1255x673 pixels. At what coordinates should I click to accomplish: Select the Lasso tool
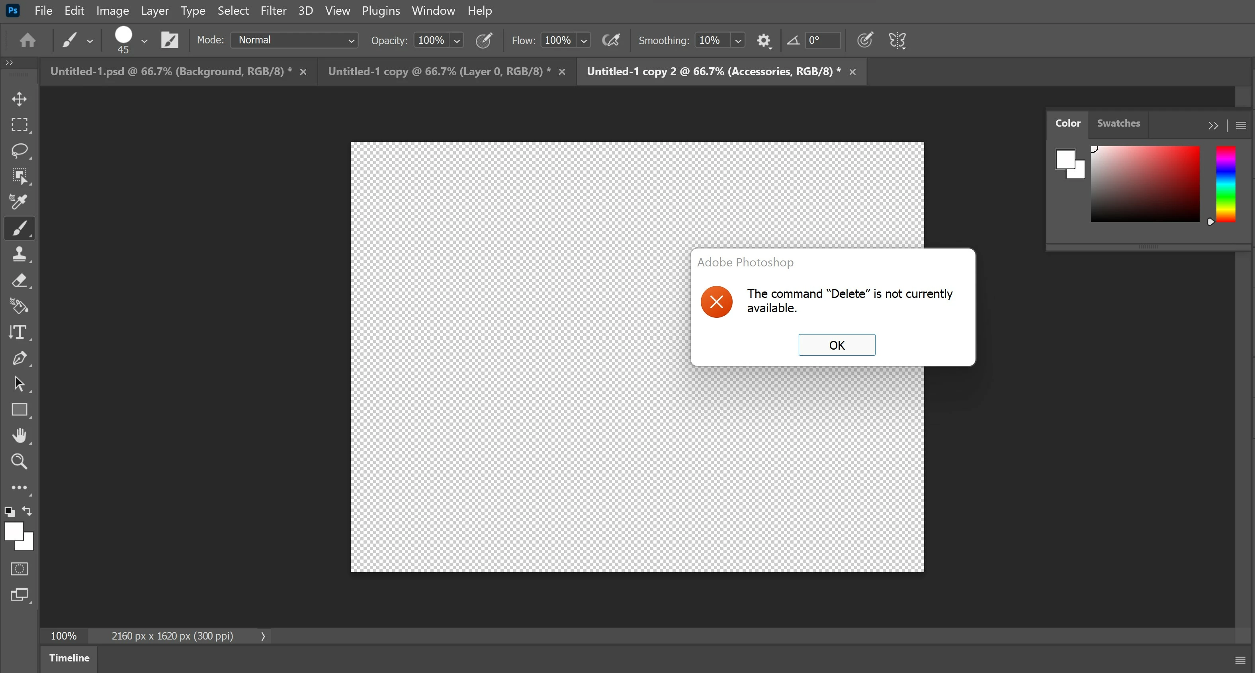coord(20,151)
